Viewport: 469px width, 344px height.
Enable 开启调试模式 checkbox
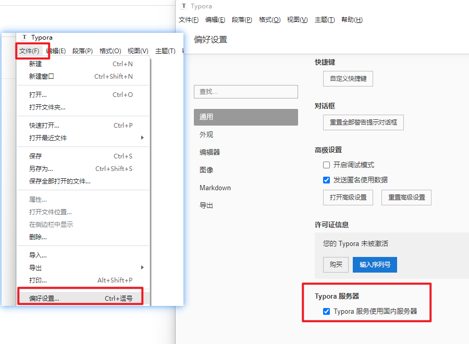click(326, 165)
